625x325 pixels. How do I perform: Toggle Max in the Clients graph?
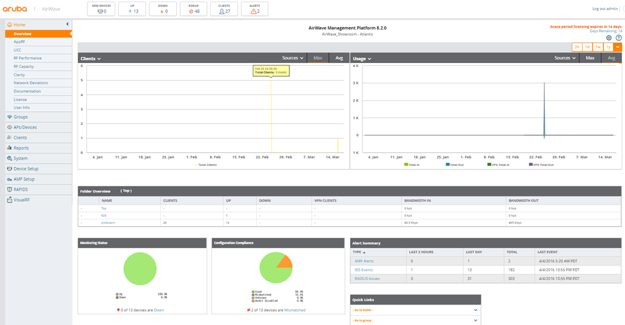tap(318, 58)
